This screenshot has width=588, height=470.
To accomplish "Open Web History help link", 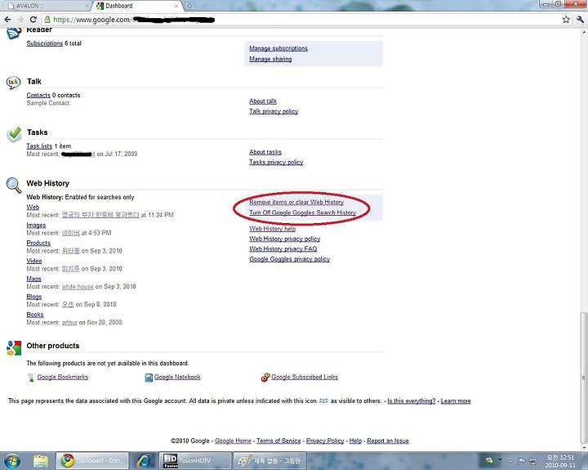I will click(272, 229).
